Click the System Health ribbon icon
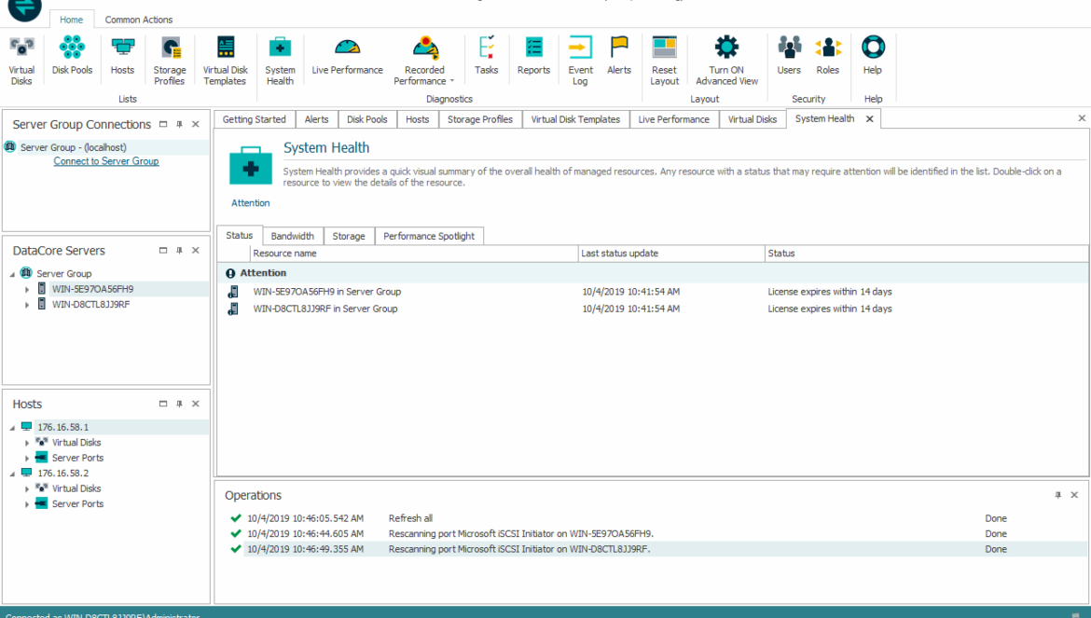 click(x=280, y=61)
